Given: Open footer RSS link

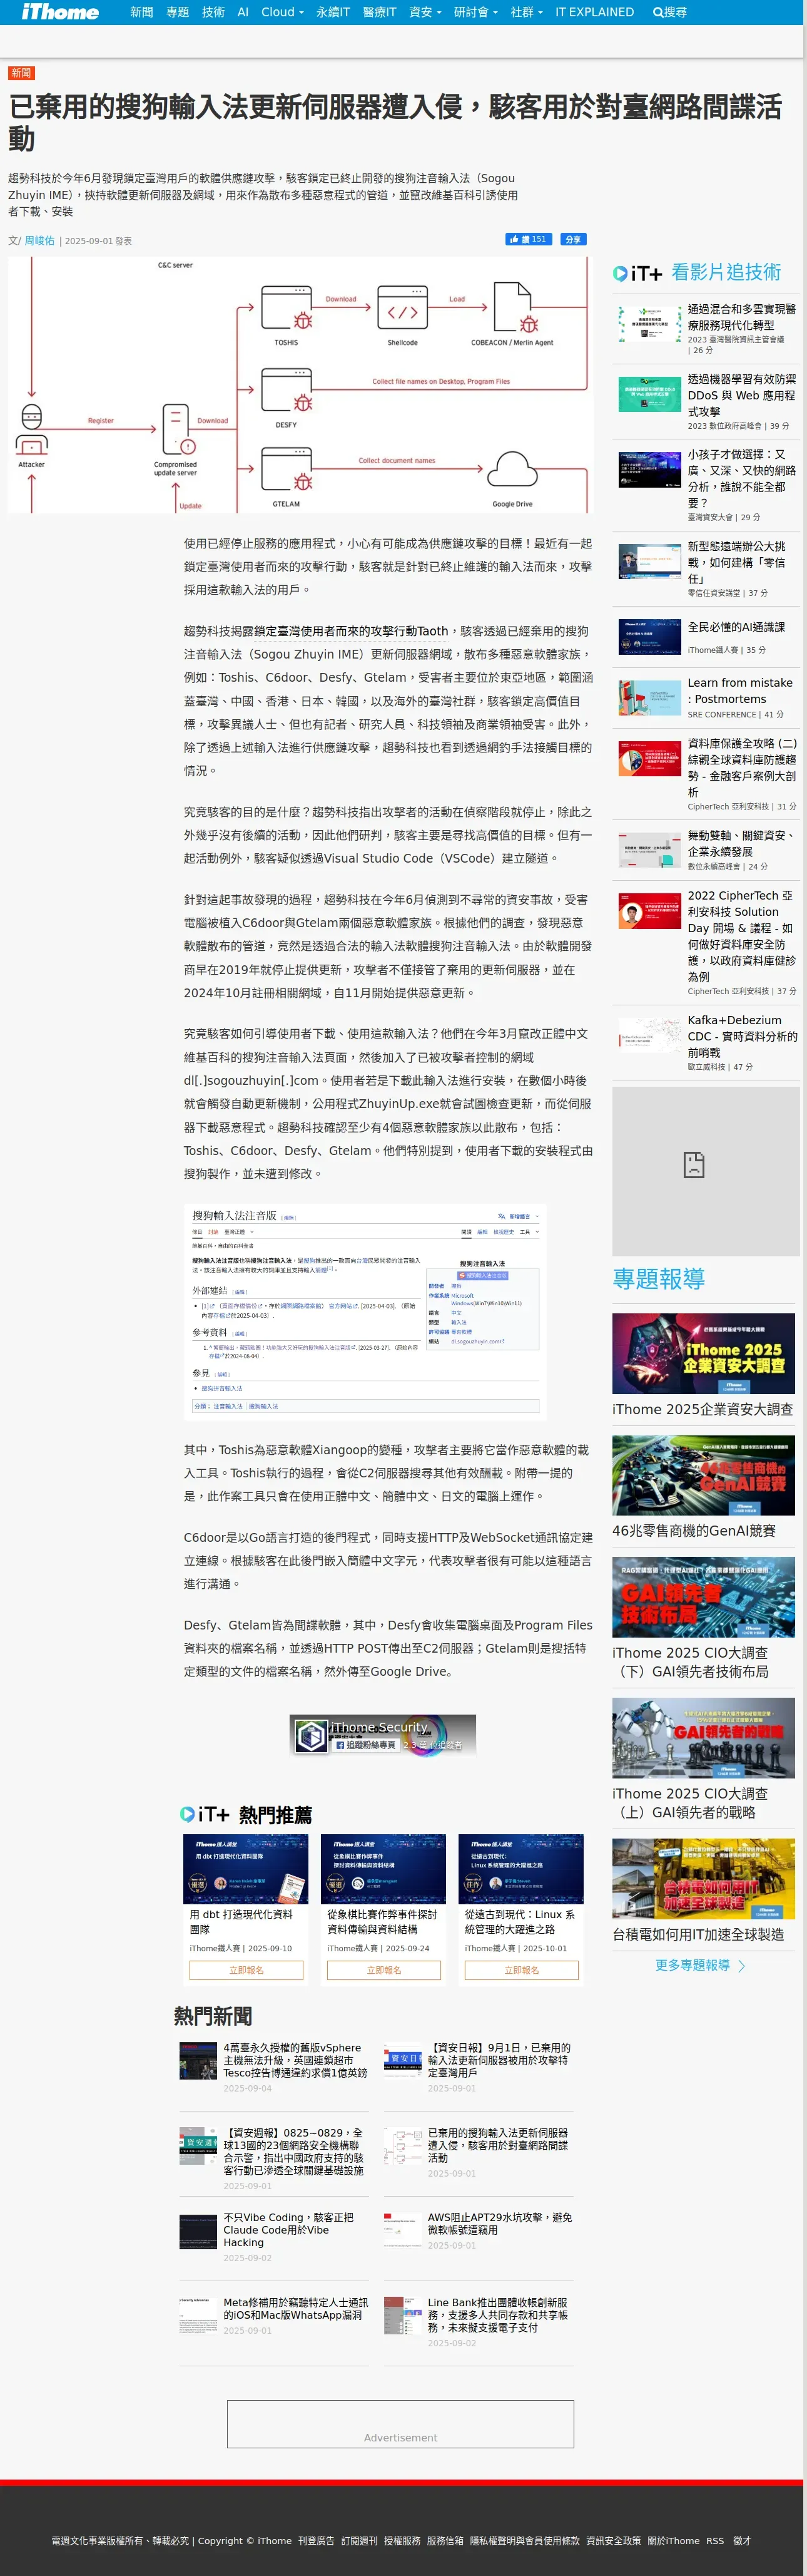Looking at the screenshot, I should pyautogui.click(x=714, y=2540).
